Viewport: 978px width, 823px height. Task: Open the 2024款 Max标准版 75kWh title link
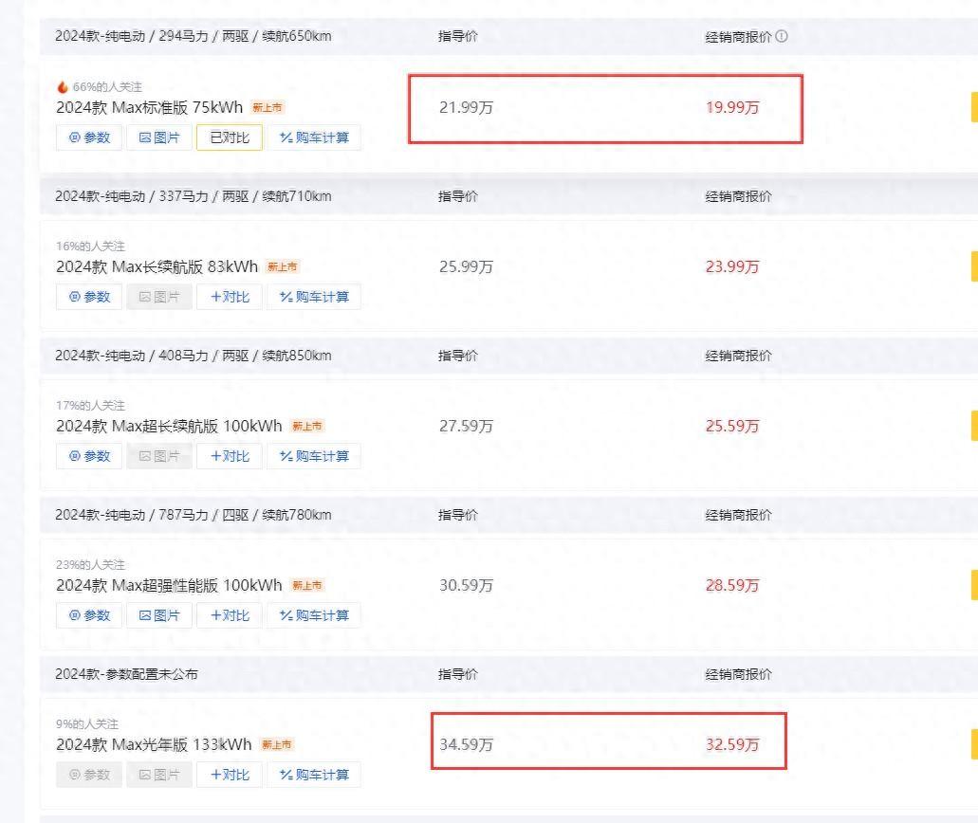(x=149, y=107)
